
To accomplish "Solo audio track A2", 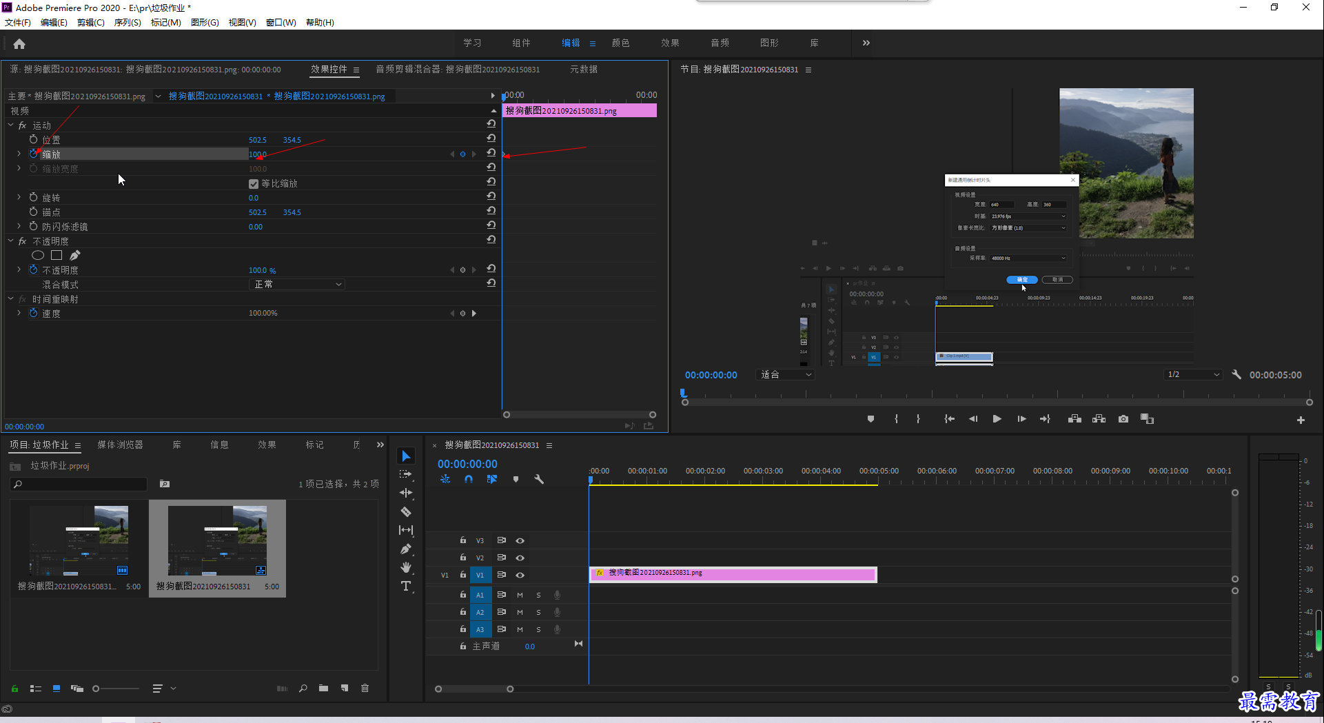I will pos(538,612).
